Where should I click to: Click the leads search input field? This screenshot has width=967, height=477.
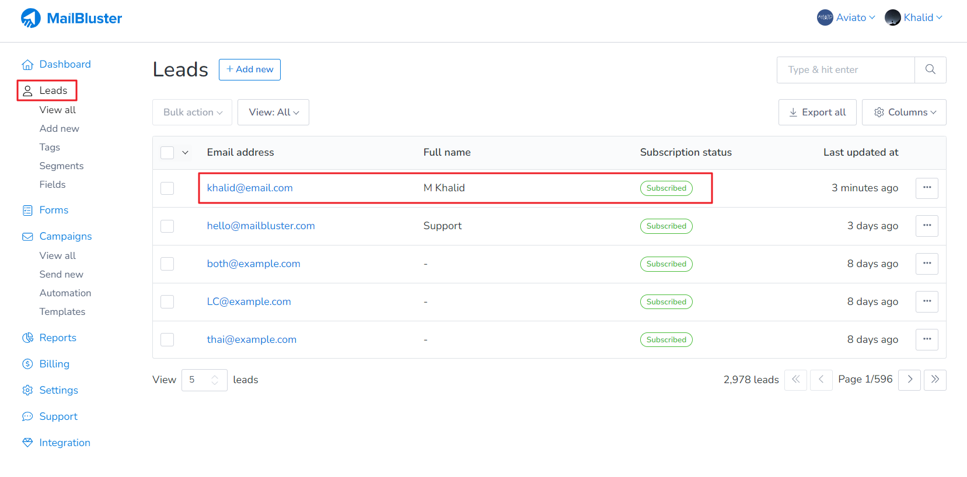click(845, 70)
